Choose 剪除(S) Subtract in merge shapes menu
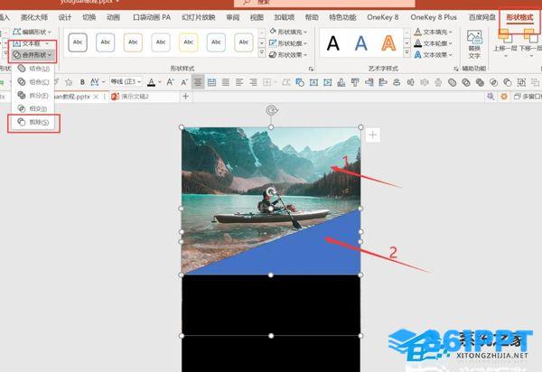This screenshot has width=542, height=372. (33, 122)
